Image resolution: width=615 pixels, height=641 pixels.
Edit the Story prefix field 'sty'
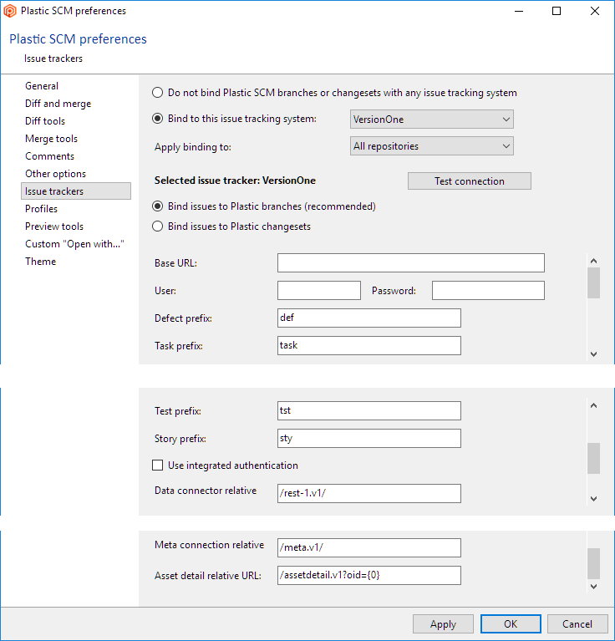369,438
